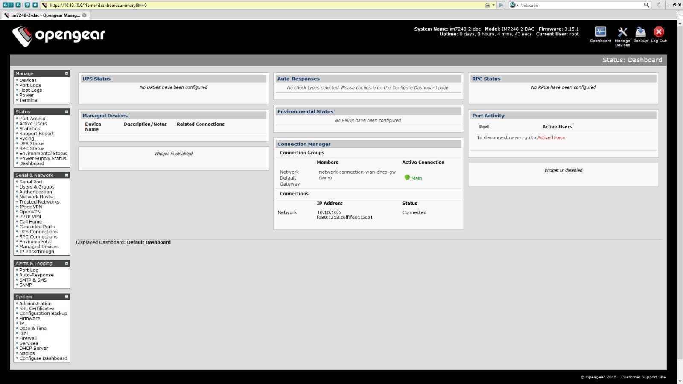Open Manage Devices using its wrench icon
Screen dimensions: 683x384
pos(622,32)
